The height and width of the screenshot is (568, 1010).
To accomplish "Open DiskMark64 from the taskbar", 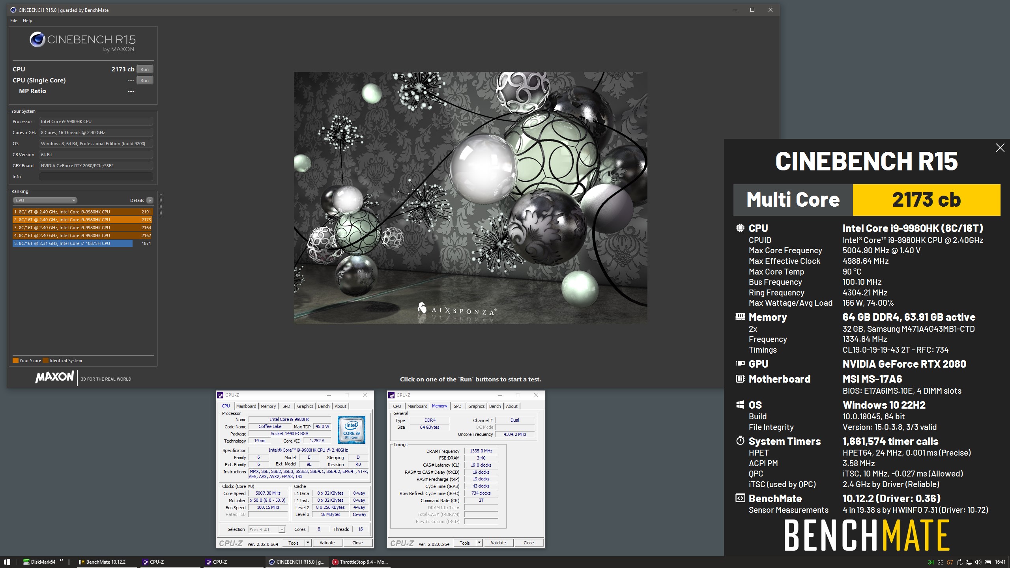I will [39, 562].
